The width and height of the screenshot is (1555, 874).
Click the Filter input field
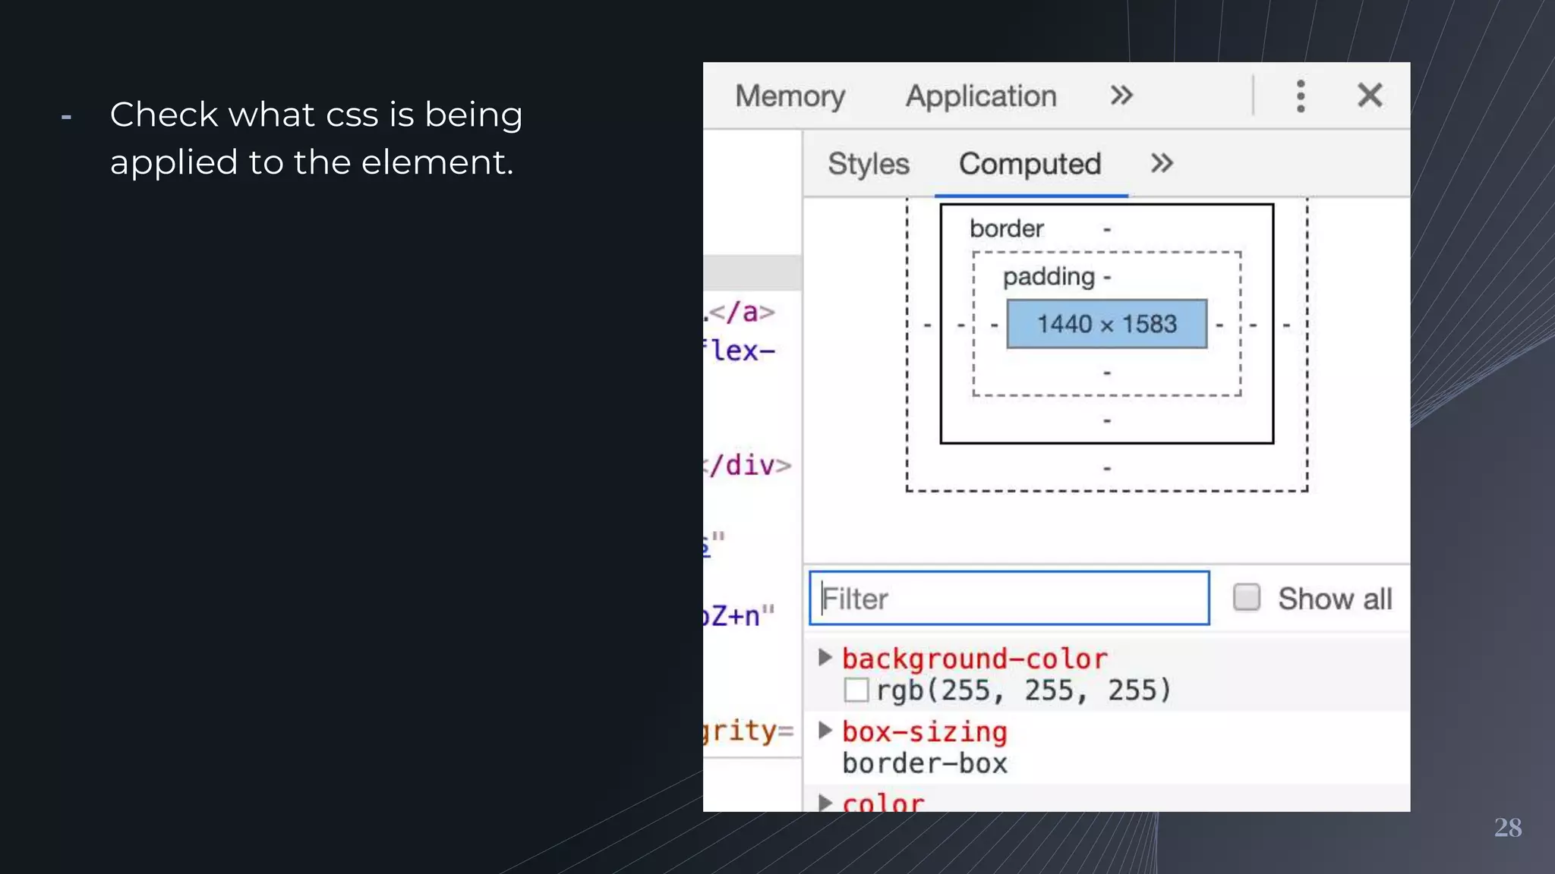click(1008, 599)
